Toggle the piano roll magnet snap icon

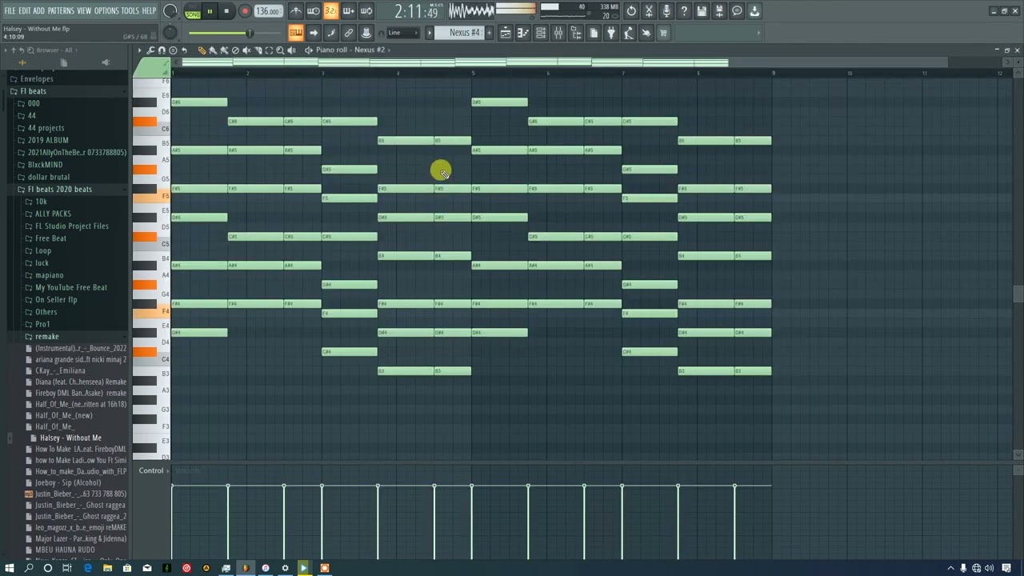click(162, 50)
